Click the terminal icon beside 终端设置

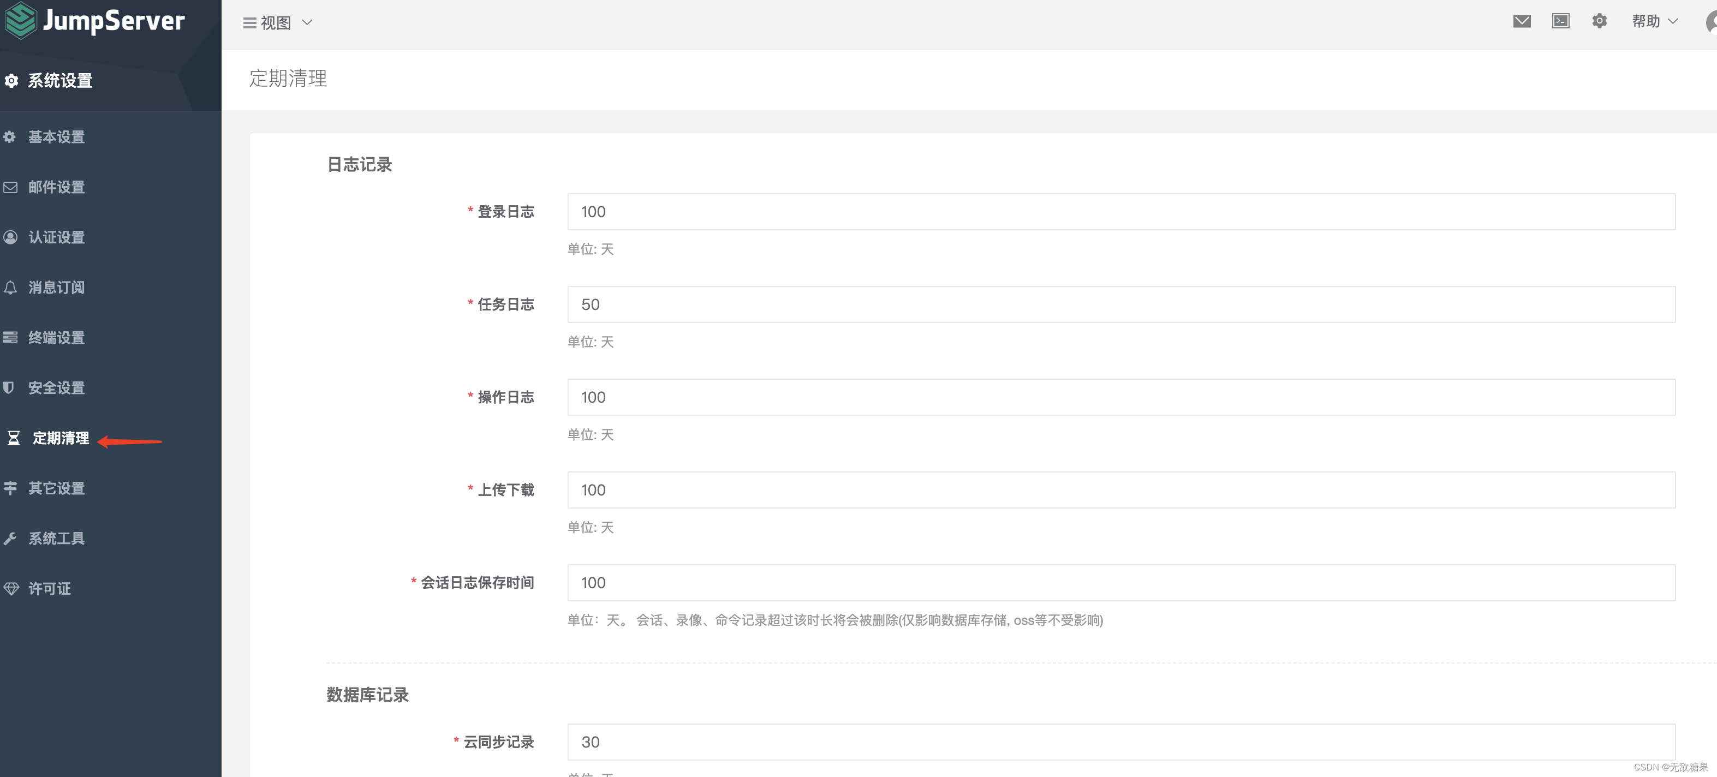point(10,337)
